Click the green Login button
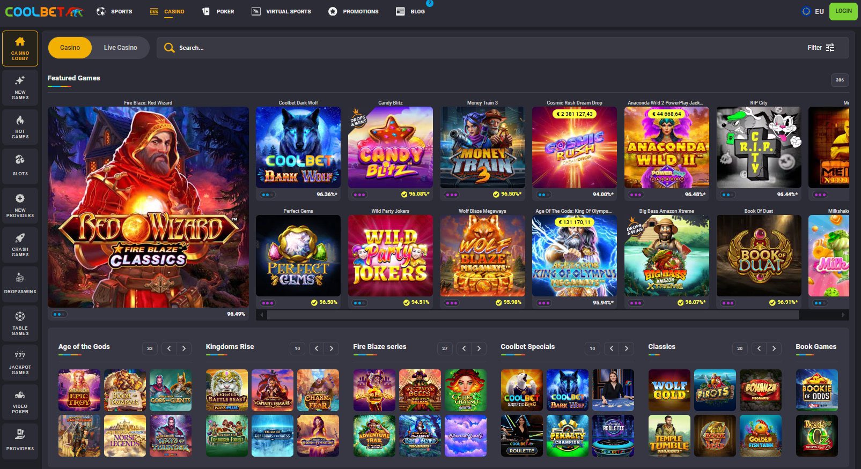The width and height of the screenshot is (861, 469). (x=843, y=11)
